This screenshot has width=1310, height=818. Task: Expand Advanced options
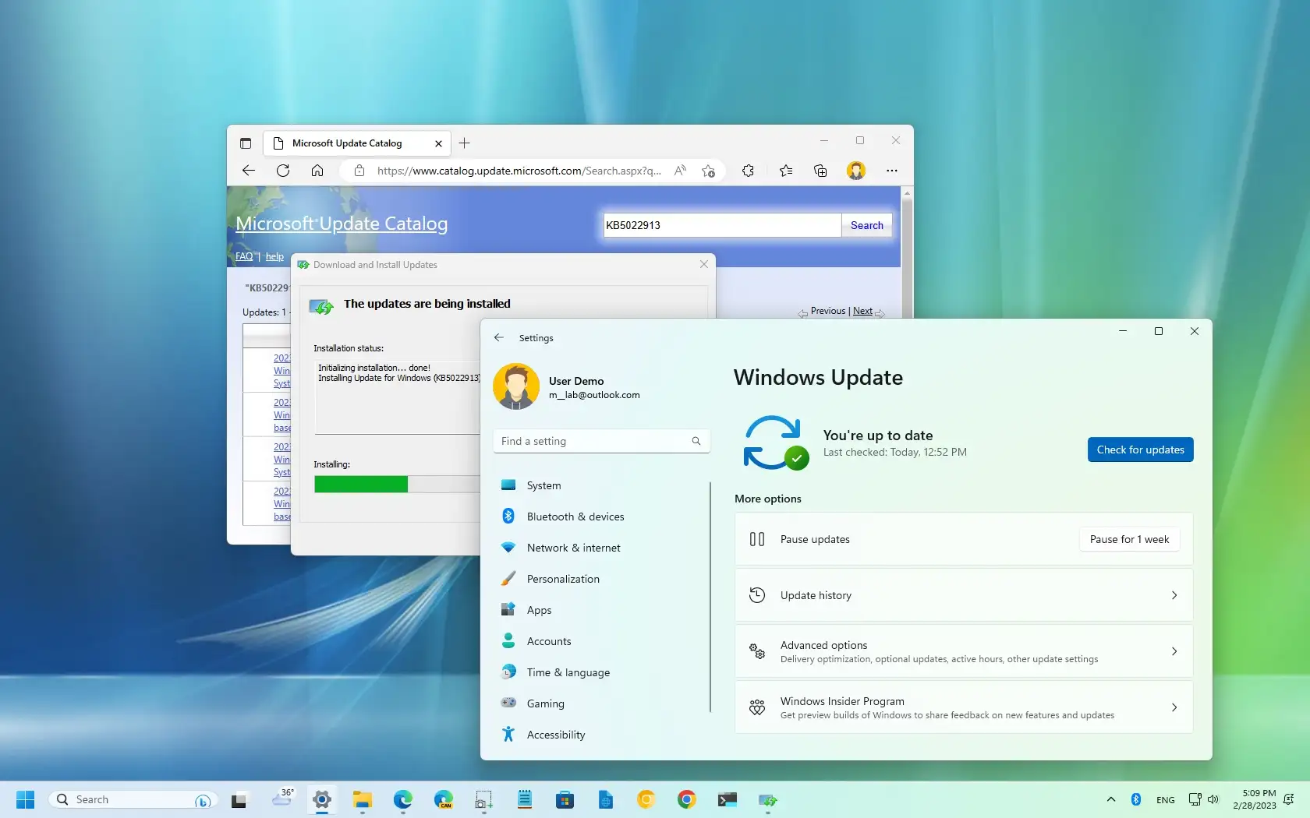[962, 651]
